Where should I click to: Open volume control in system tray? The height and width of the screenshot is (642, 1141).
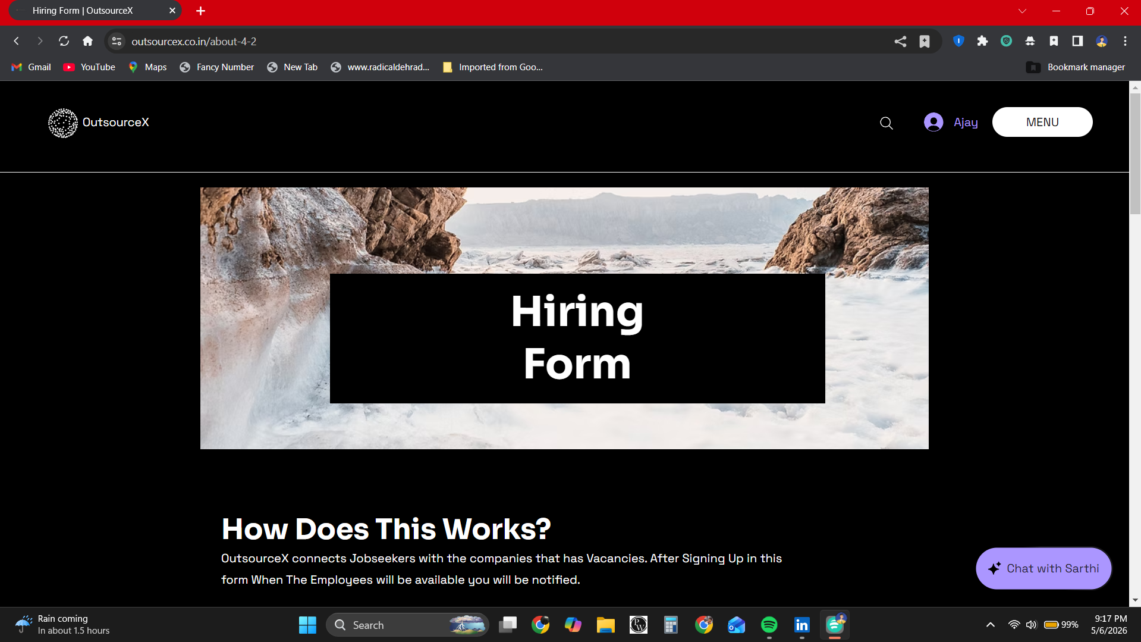click(1031, 625)
